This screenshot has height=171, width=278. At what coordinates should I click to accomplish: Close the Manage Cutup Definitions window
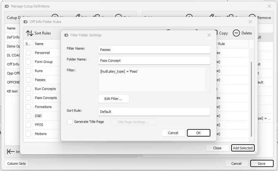tap(269, 6)
